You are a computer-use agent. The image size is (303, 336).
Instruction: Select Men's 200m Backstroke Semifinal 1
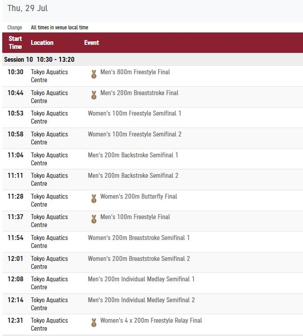(133, 155)
